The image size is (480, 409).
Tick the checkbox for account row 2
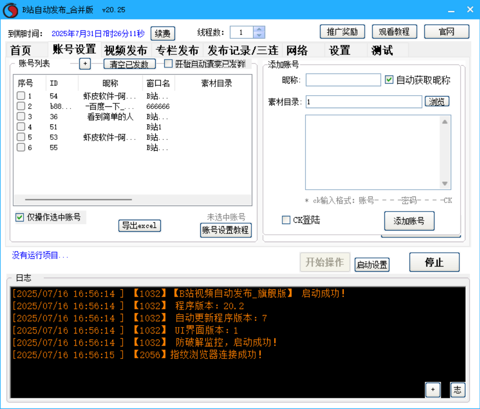click(x=21, y=106)
